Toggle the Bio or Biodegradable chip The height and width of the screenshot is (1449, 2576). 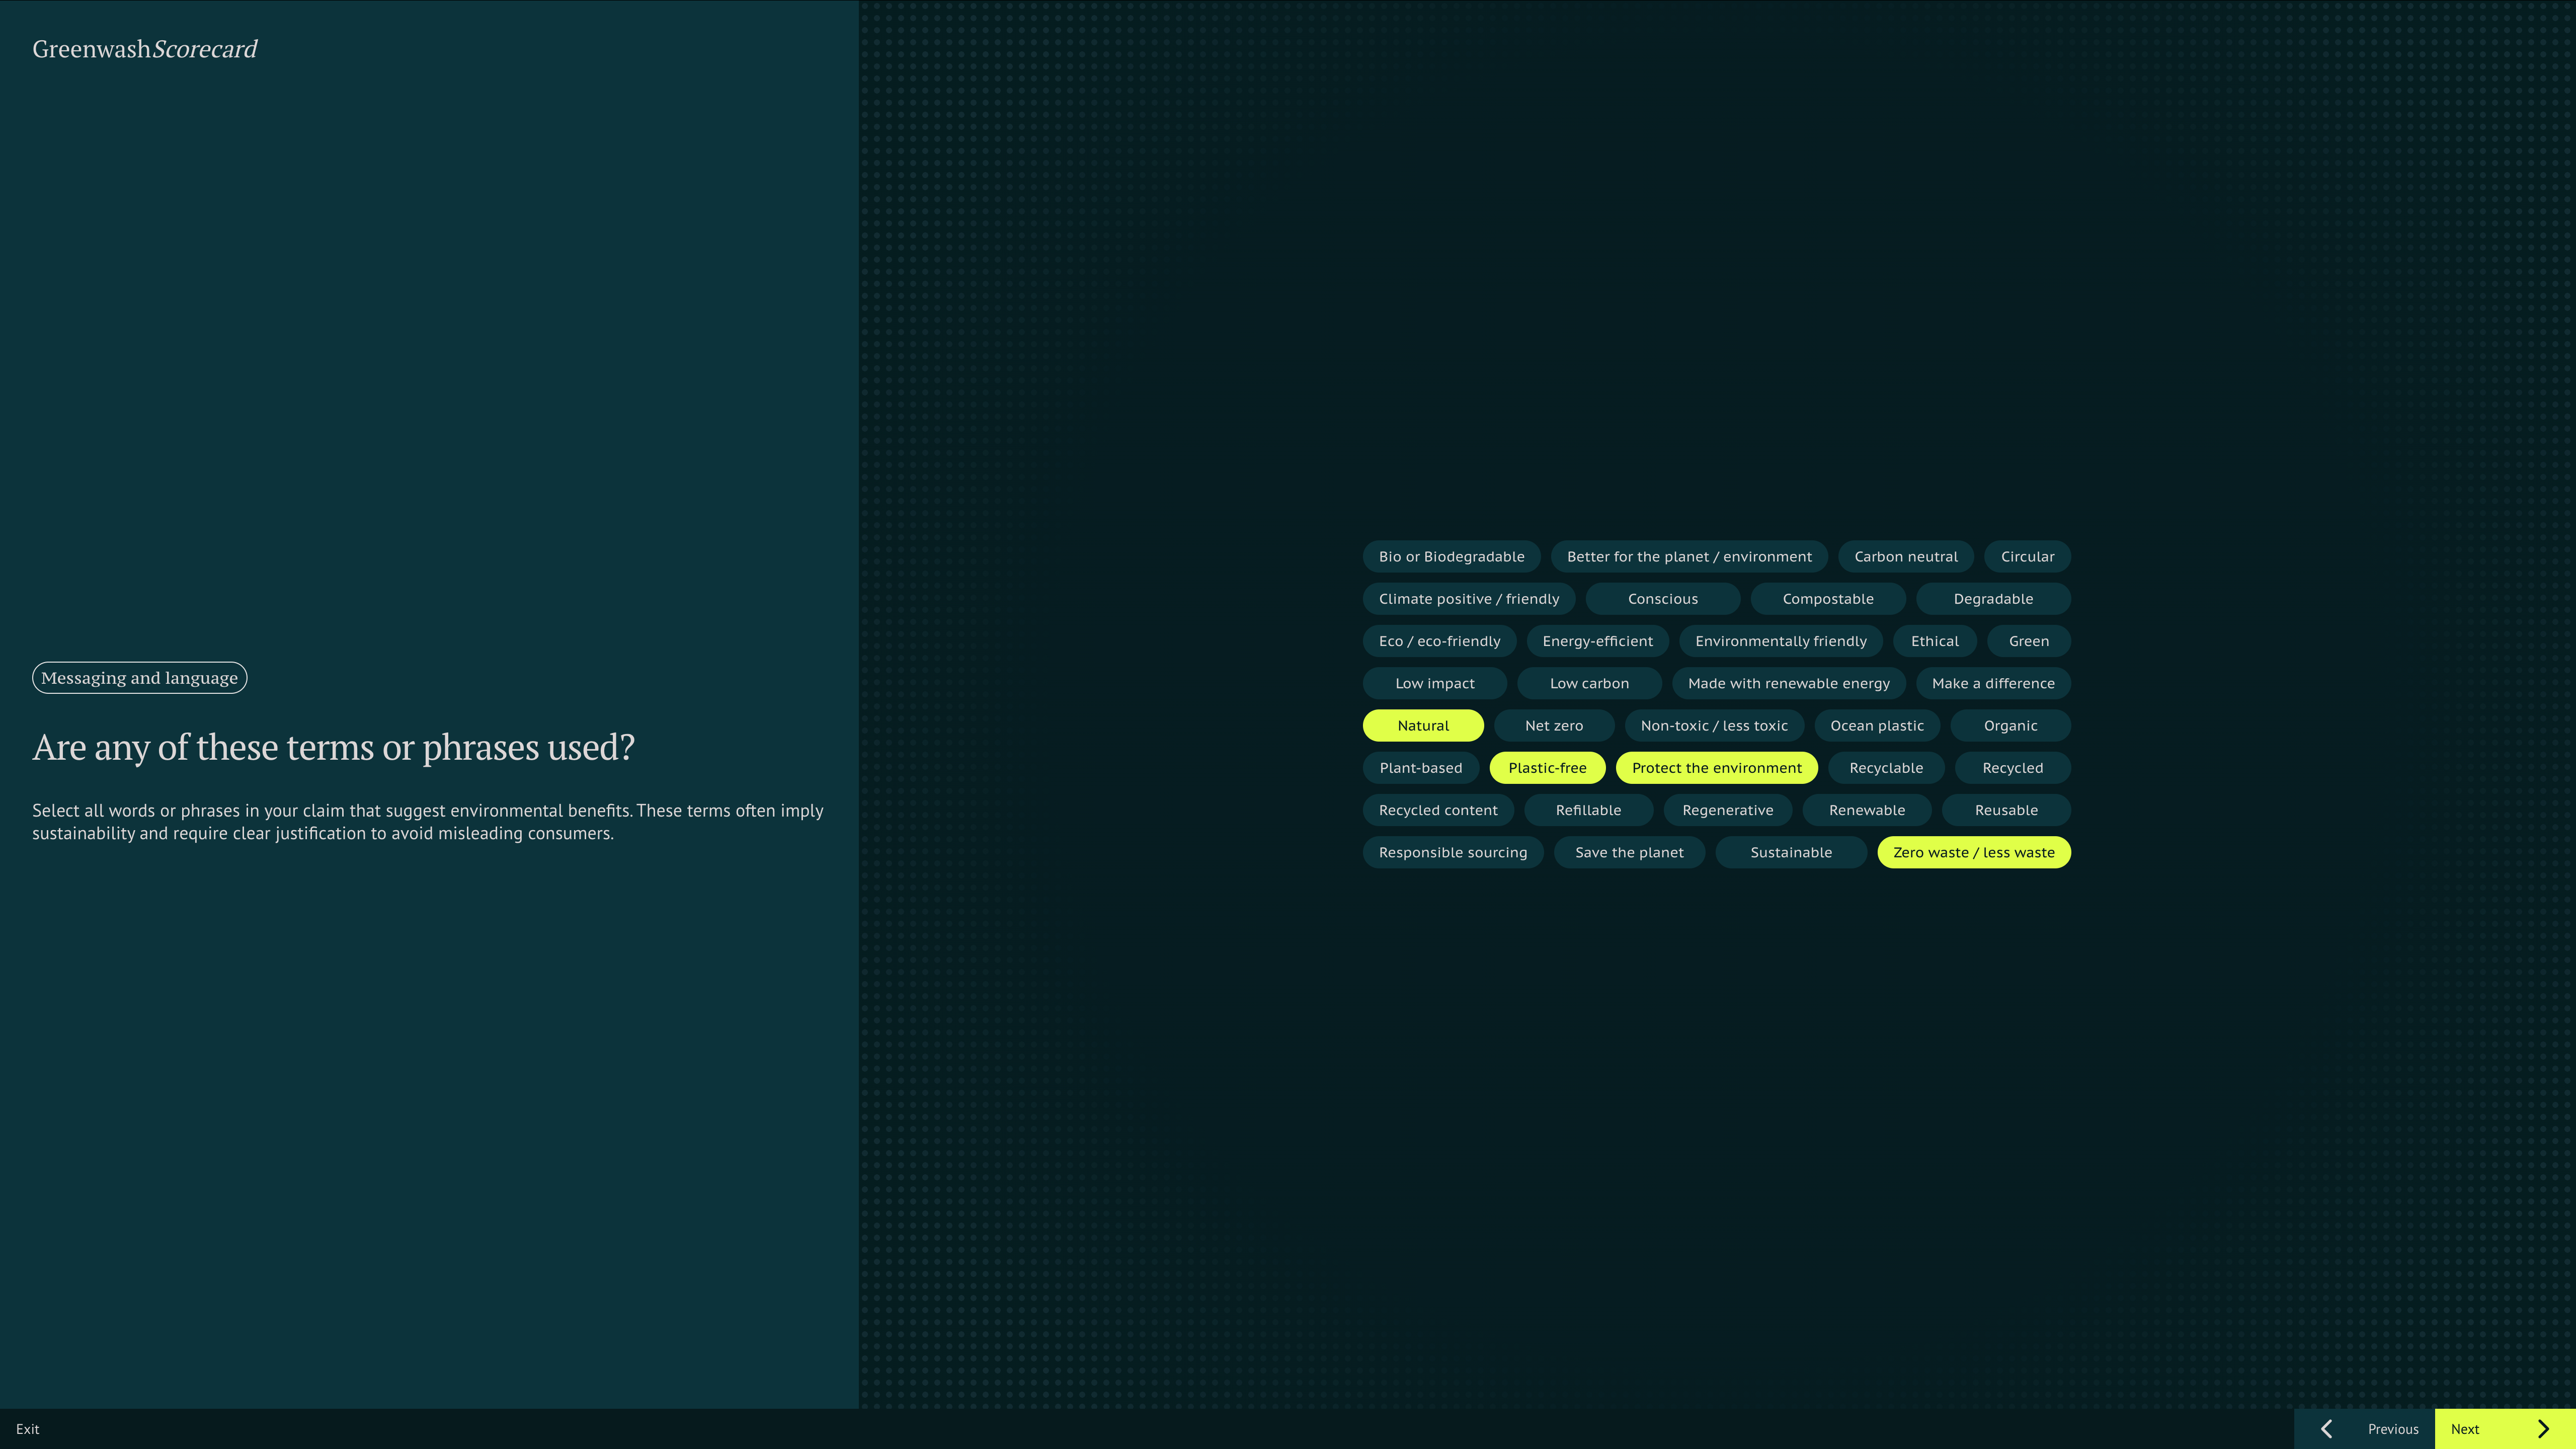pos(1451,557)
